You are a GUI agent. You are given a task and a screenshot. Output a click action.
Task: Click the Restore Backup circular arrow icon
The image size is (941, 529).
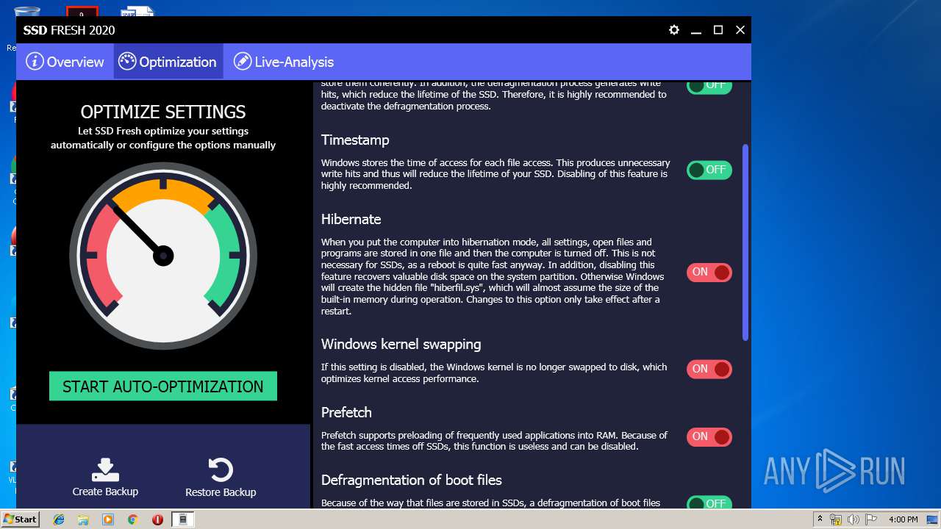click(x=221, y=470)
